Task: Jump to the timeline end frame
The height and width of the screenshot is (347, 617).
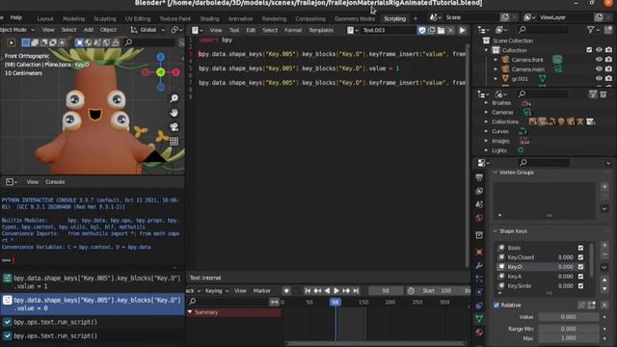Action: pyautogui.click(x=356, y=291)
